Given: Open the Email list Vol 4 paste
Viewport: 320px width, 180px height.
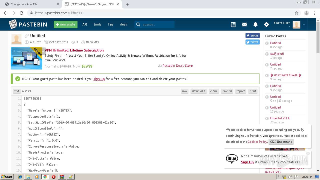Looking at the screenshot, I should pos(280,118).
